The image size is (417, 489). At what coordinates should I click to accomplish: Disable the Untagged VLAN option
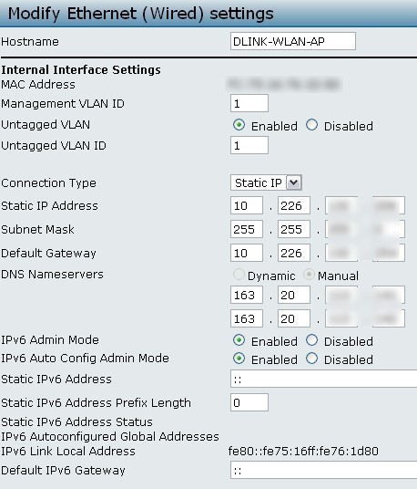click(x=311, y=125)
